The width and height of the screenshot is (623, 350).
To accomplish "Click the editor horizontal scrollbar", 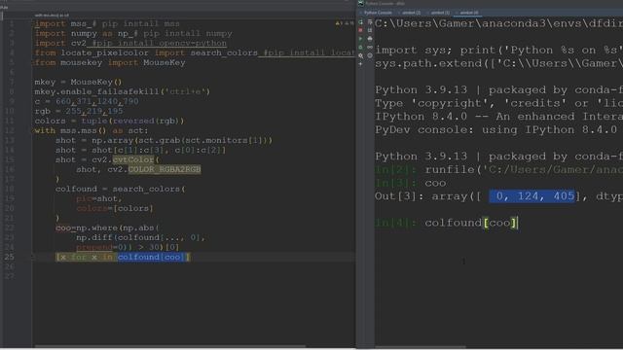I will click(171, 346).
